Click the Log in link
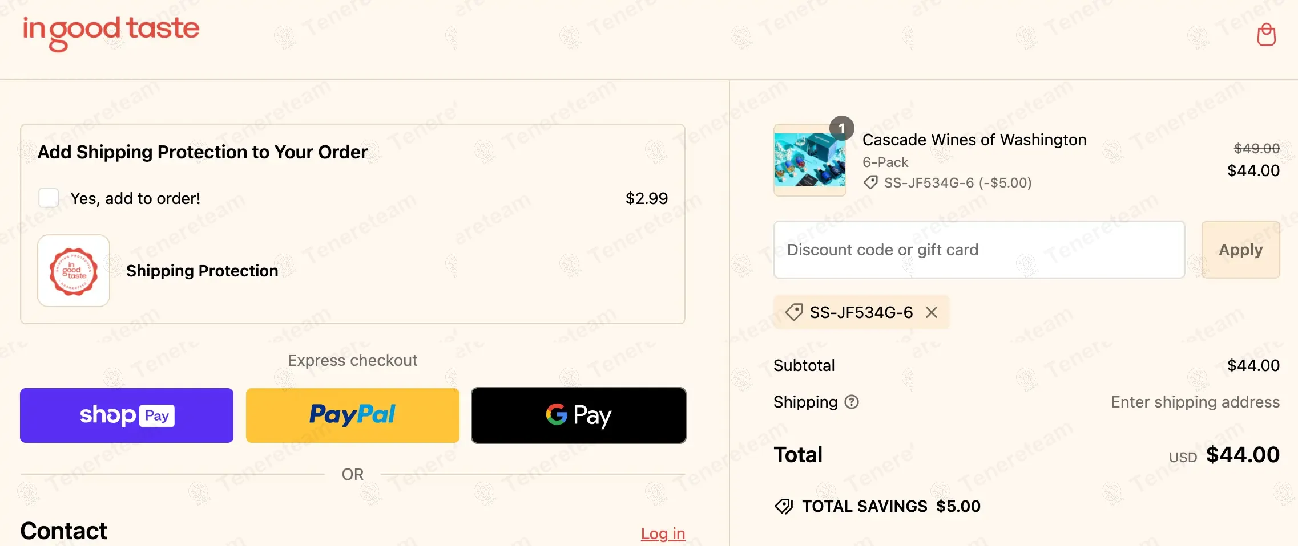Viewport: 1298px width, 546px height. click(663, 533)
